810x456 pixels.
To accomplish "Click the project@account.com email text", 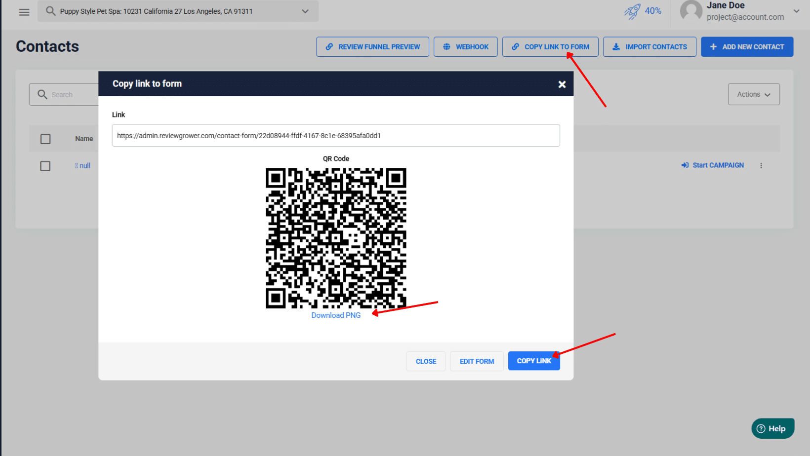I will pyautogui.click(x=745, y=17).
